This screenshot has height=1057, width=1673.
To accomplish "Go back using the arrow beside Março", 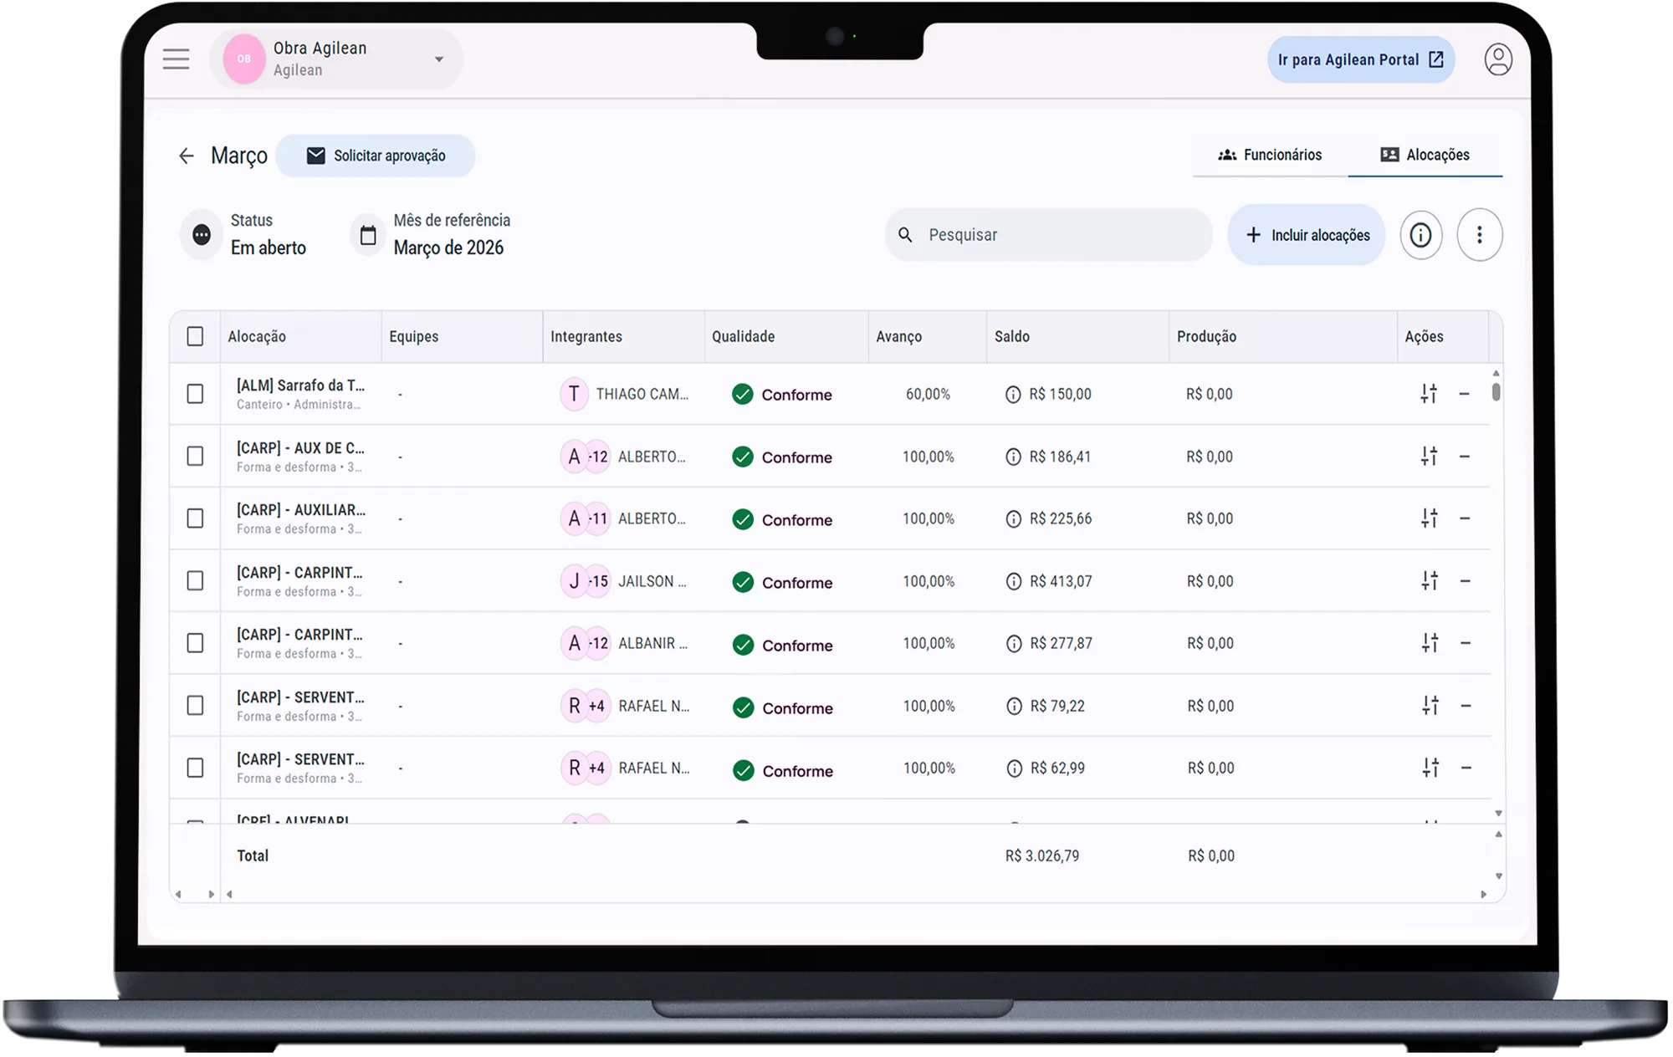I will [x=186, y=156].
